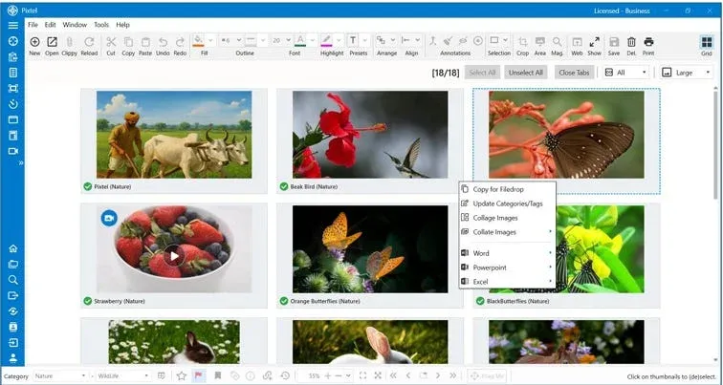This screenshot has height=385, width=723.
Task: Open the Edit menu
Action: 51,25
